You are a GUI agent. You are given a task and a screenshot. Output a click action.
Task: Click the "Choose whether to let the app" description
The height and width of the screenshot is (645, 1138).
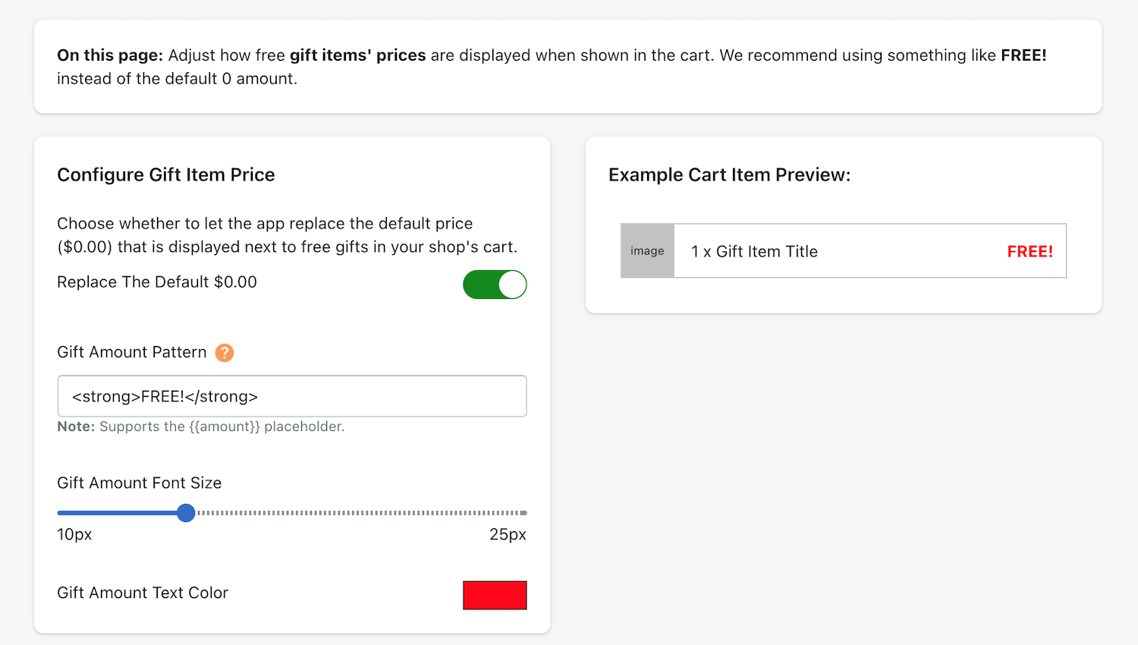tap(288, 235)
